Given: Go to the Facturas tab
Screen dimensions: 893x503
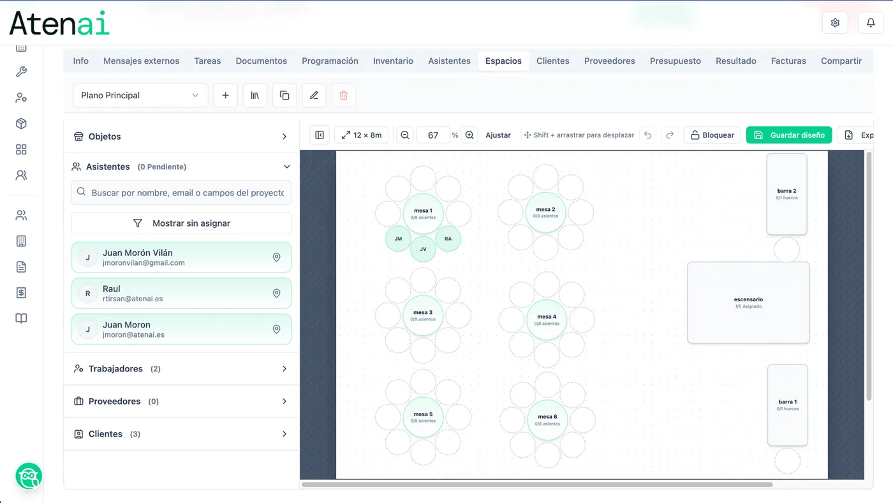Looking at the screenshot, I should tap(788, 61).
